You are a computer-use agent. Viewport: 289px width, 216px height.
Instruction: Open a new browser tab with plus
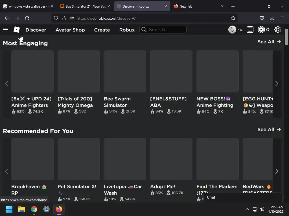(x=233, y=6)
